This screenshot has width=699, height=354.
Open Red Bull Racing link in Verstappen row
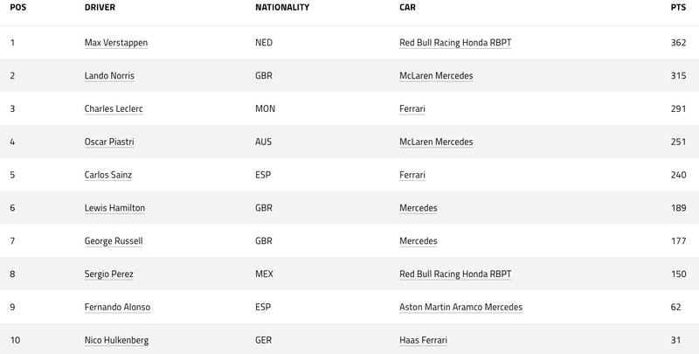[454, 43]
